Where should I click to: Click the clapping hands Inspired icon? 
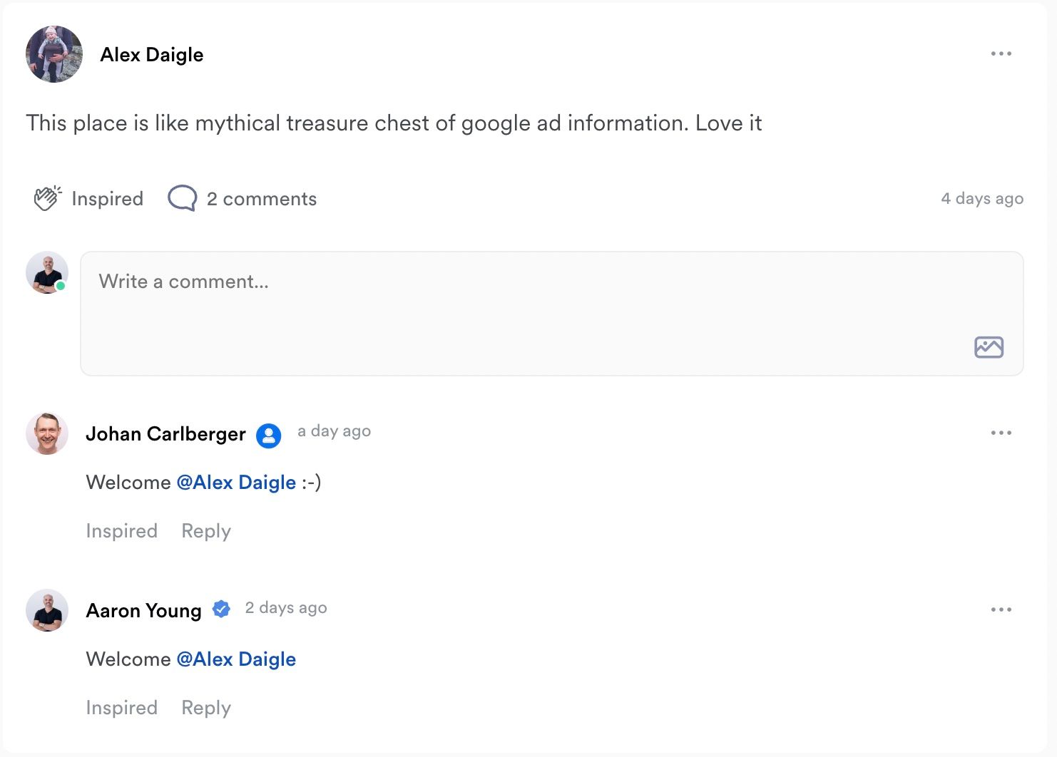click(47, 198)
